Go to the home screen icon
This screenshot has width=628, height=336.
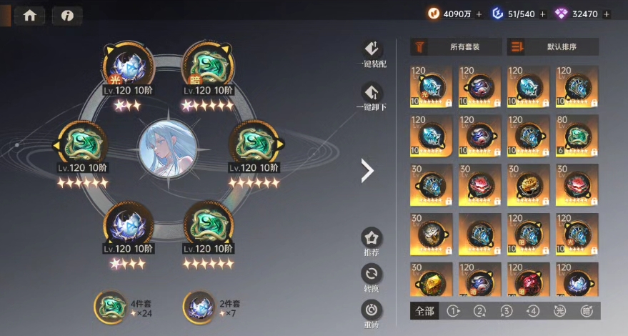(29, 16)
